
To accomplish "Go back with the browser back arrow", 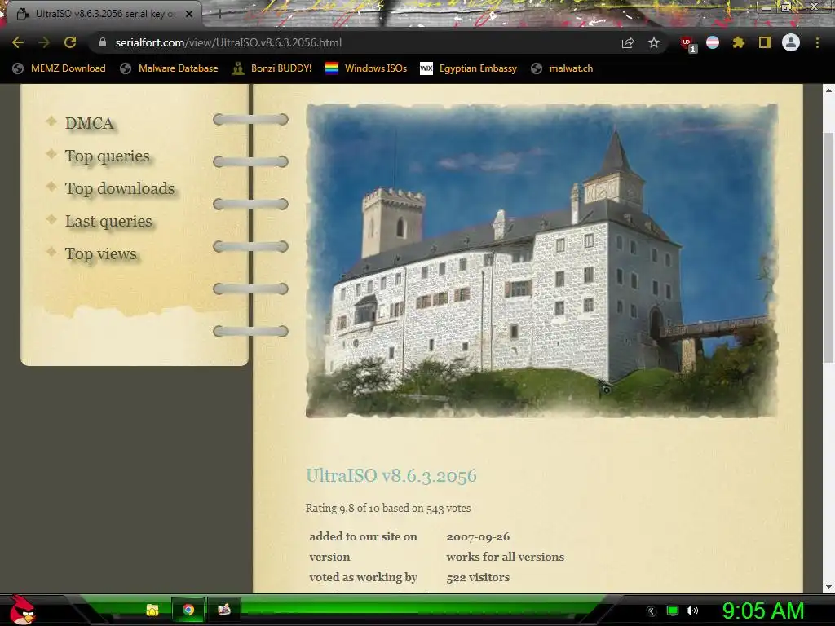I will pyautogui.click(x=18, y=42).
